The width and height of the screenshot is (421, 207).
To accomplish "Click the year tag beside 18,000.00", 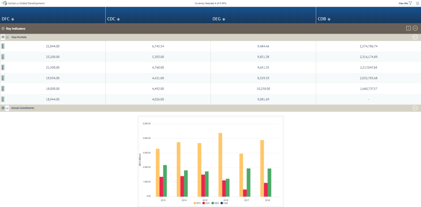I will 3,89.
